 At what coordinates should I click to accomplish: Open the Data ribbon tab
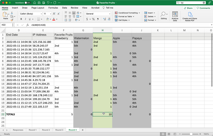coord(64,8)
